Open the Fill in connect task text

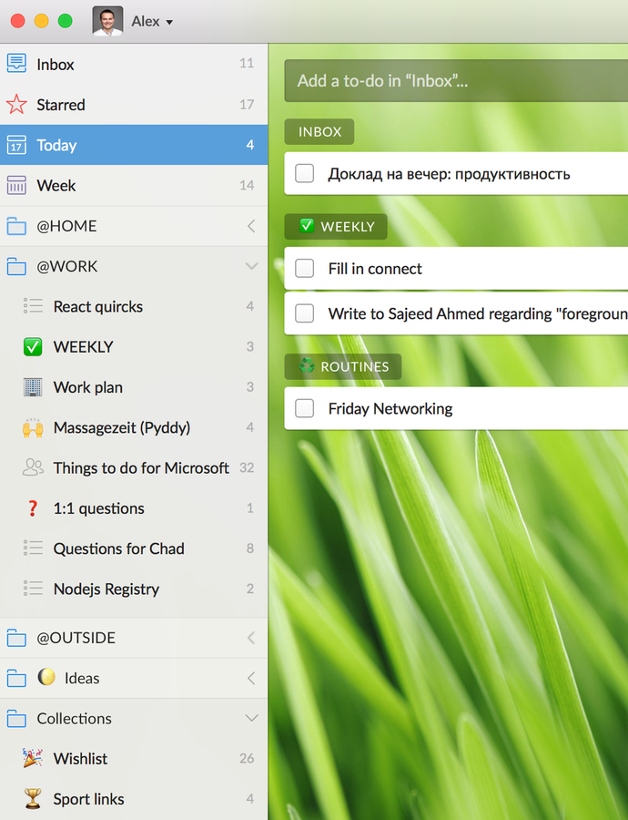point(375,268)
